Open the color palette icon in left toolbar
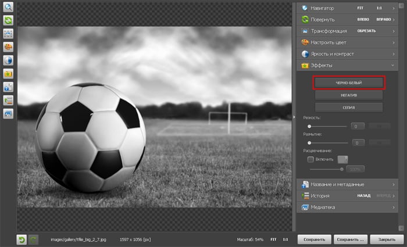 [9, 47]
